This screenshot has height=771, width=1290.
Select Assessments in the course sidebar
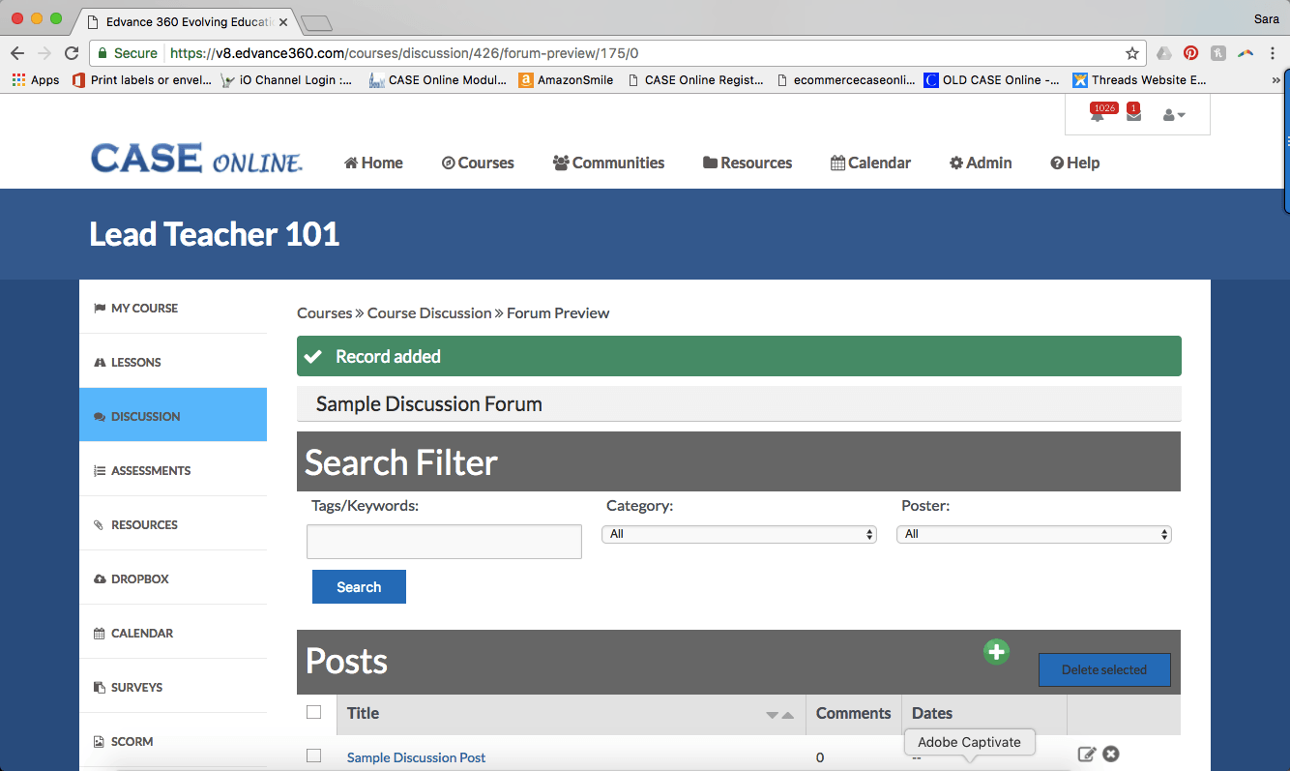[x=151, y=470]
